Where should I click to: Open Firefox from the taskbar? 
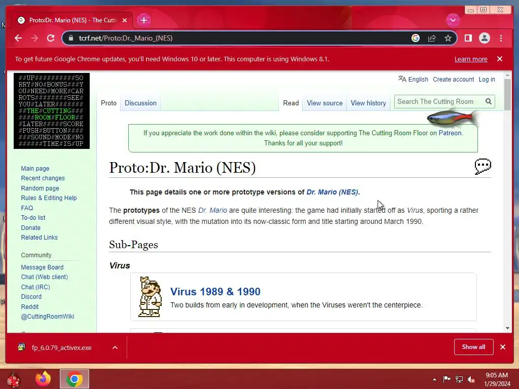tap(43, 379)
